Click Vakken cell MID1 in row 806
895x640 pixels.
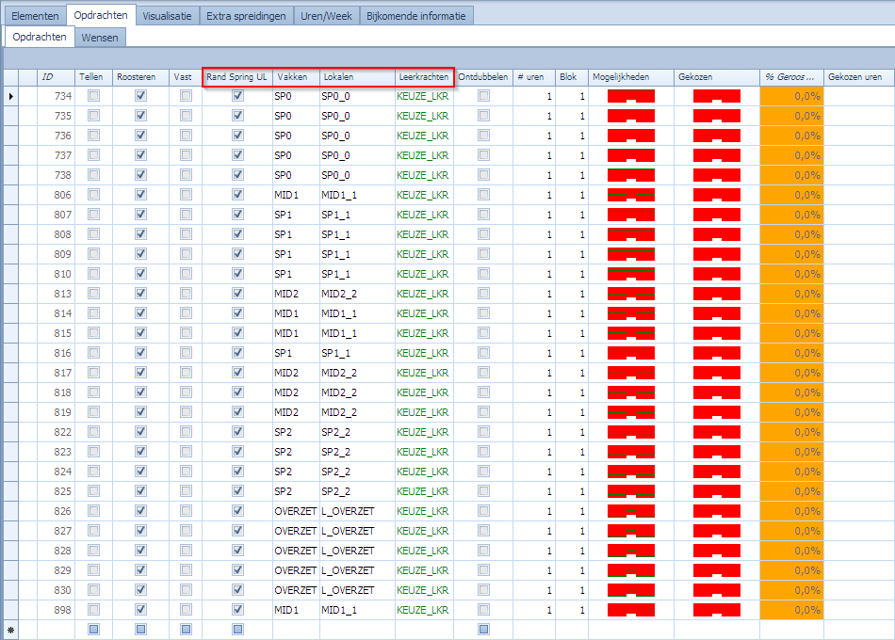[x=296, y=195]
